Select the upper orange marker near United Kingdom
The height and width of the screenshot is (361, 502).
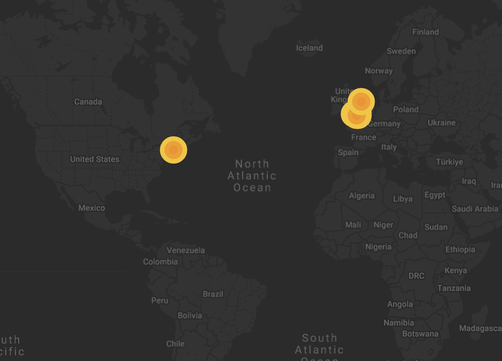pyautogui.click(x=361, y=101)
